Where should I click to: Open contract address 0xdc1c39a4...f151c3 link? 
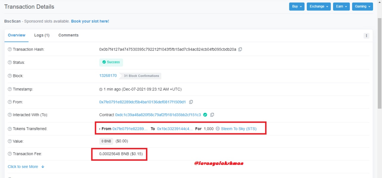[x=158, y=115]
